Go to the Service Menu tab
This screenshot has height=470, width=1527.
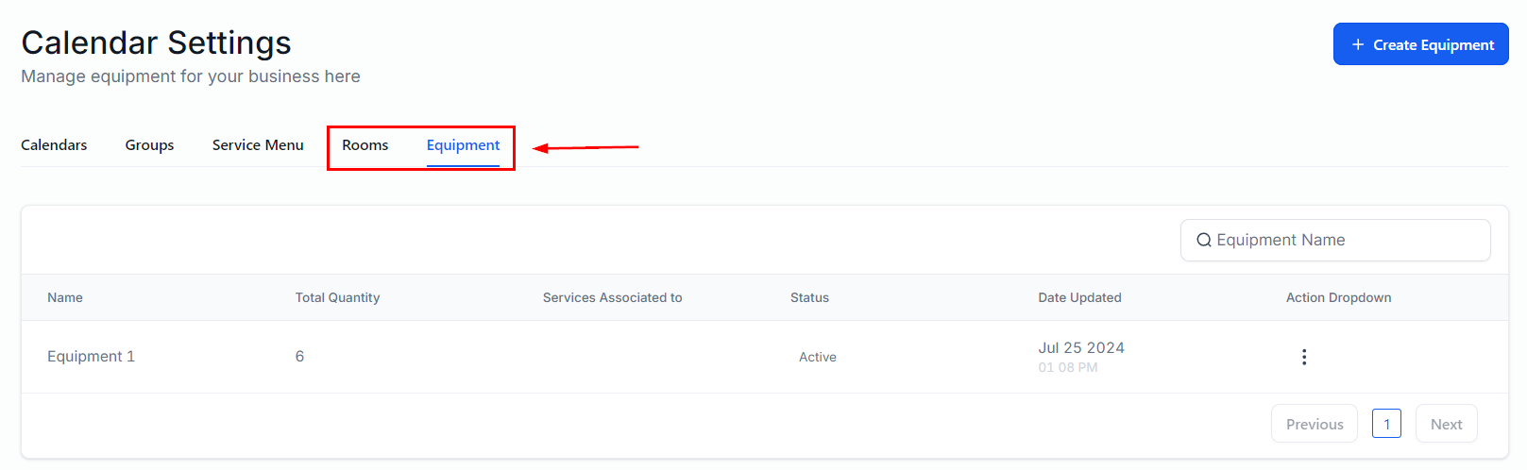[x=258, y=145]
